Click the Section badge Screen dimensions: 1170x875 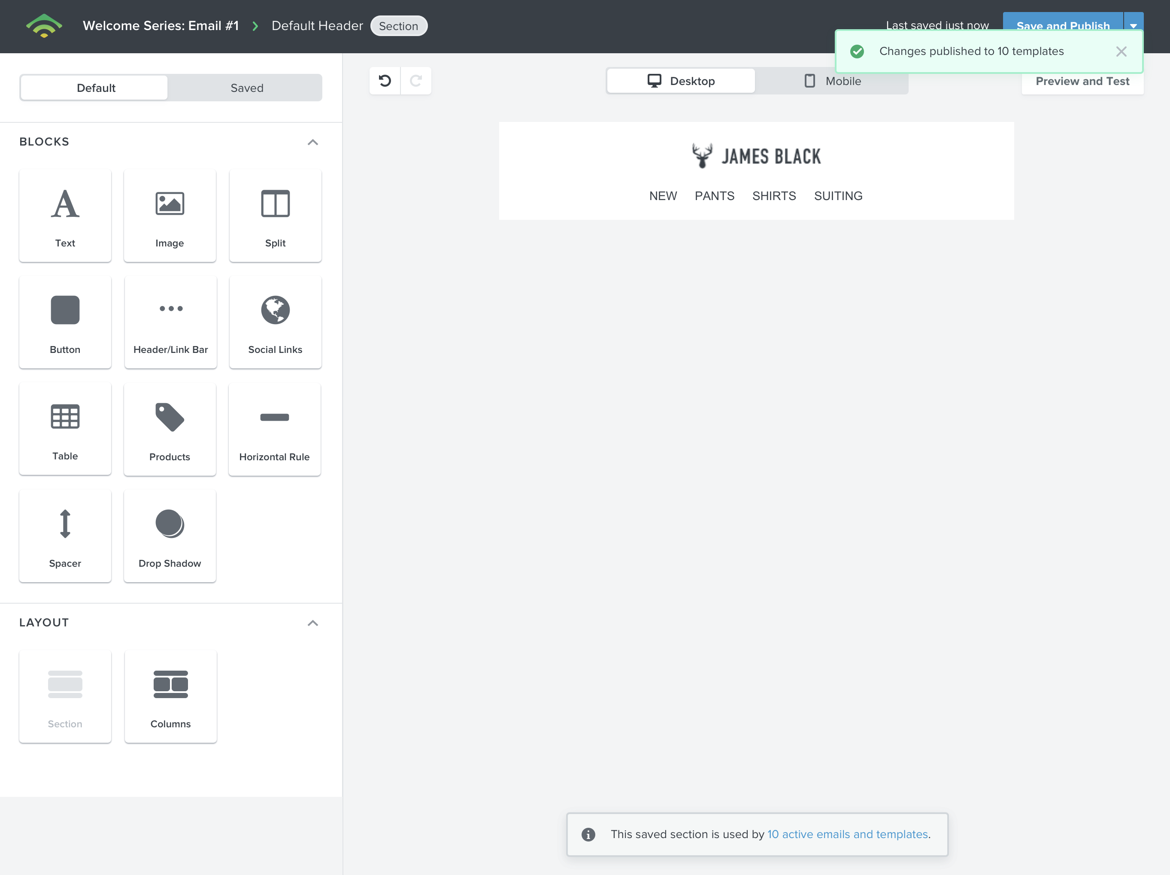tap(399, 26)
